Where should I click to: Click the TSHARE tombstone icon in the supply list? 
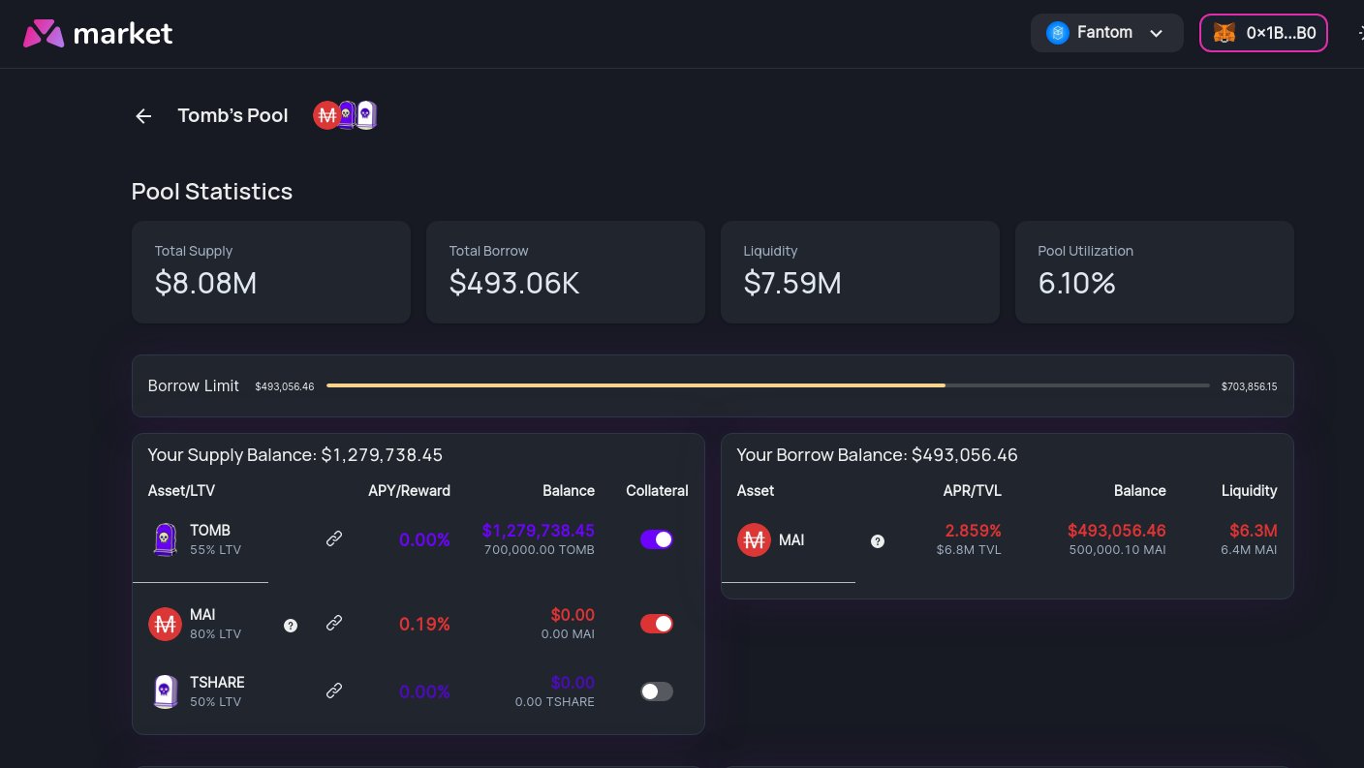(x=165, y=691)
